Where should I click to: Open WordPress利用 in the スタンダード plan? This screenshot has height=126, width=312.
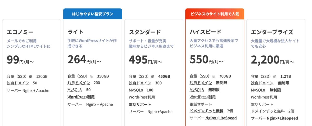tap(142, 97)
